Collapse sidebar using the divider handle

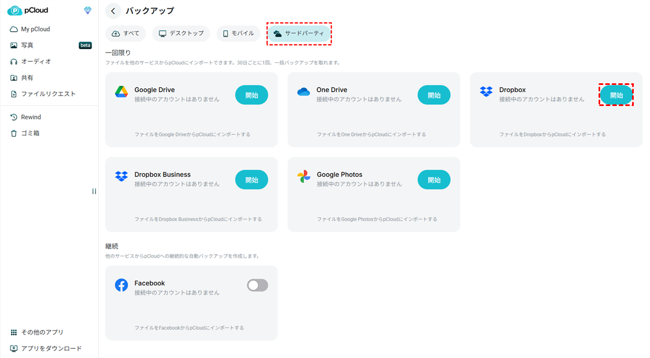(x=94, y=191)
